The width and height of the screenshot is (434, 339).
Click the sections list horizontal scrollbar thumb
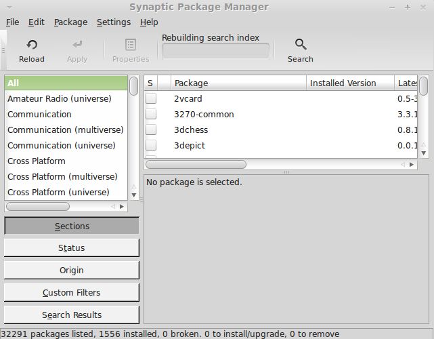pyautogui.click(x=38, y=207)
